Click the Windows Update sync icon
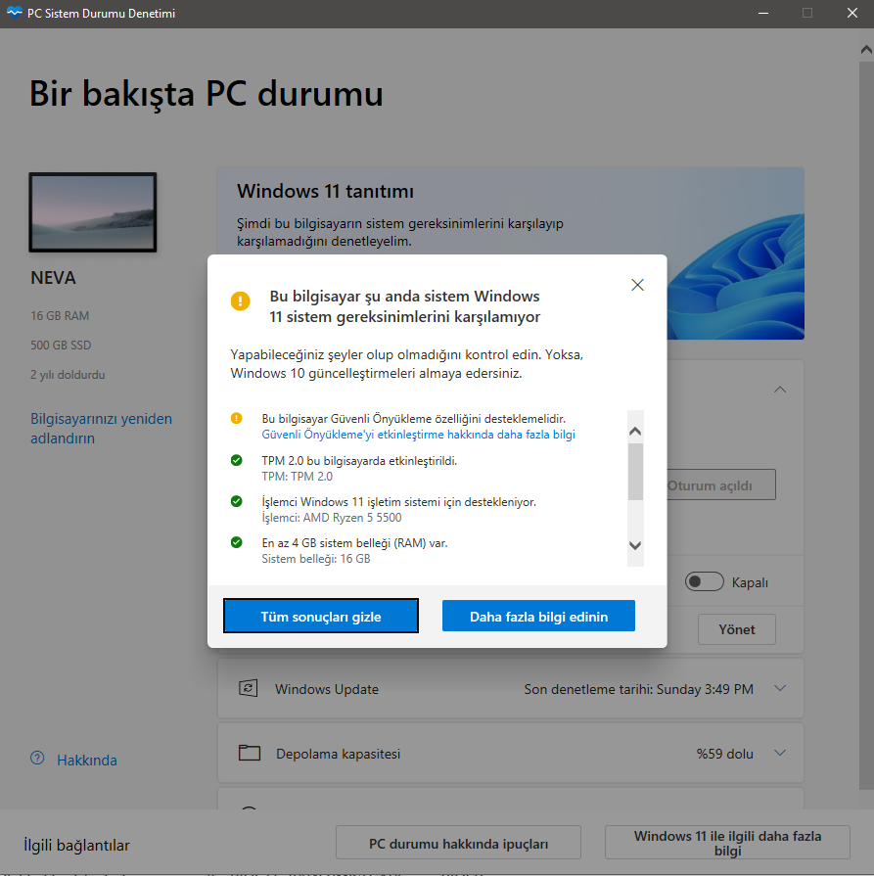This screenshot has width=874, height=876. [249, 688]
